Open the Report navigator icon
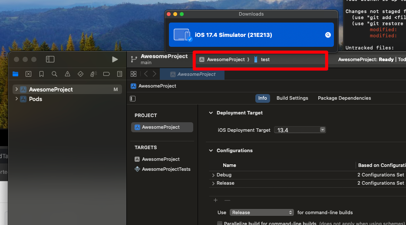Image resolution: width=406 pixels, height=225 pixels. pos(119,74)
